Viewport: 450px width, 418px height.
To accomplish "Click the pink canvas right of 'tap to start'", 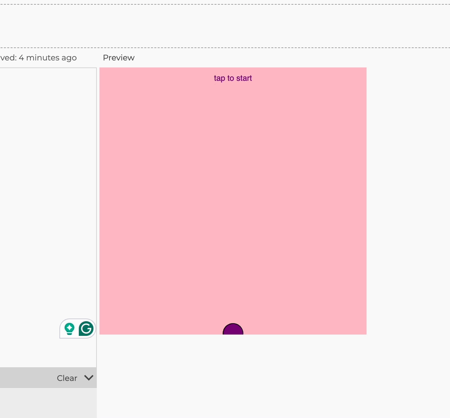I will [x=300, y=78].
